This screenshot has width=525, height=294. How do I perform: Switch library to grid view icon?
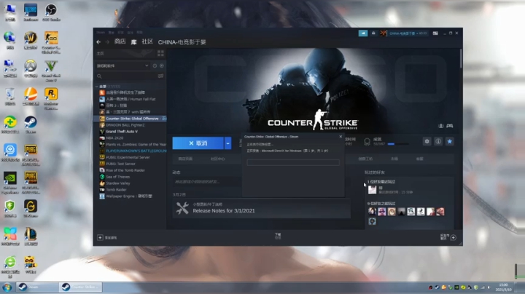tap(160, 53)
